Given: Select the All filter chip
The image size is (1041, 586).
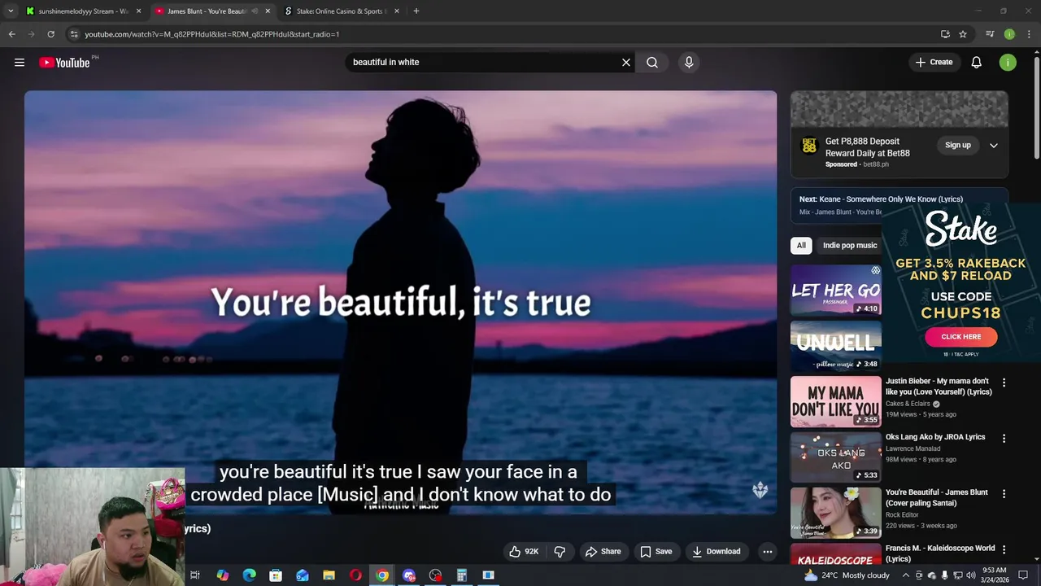Looking at the screenshot, I should (801, 245).
